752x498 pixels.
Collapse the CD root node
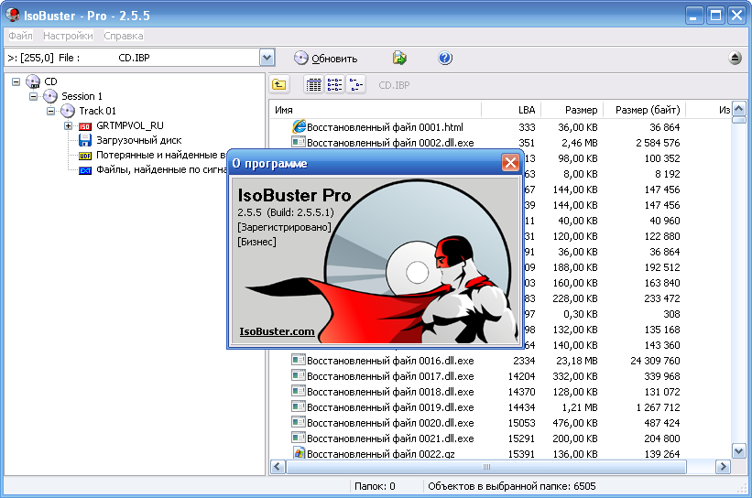16,81
